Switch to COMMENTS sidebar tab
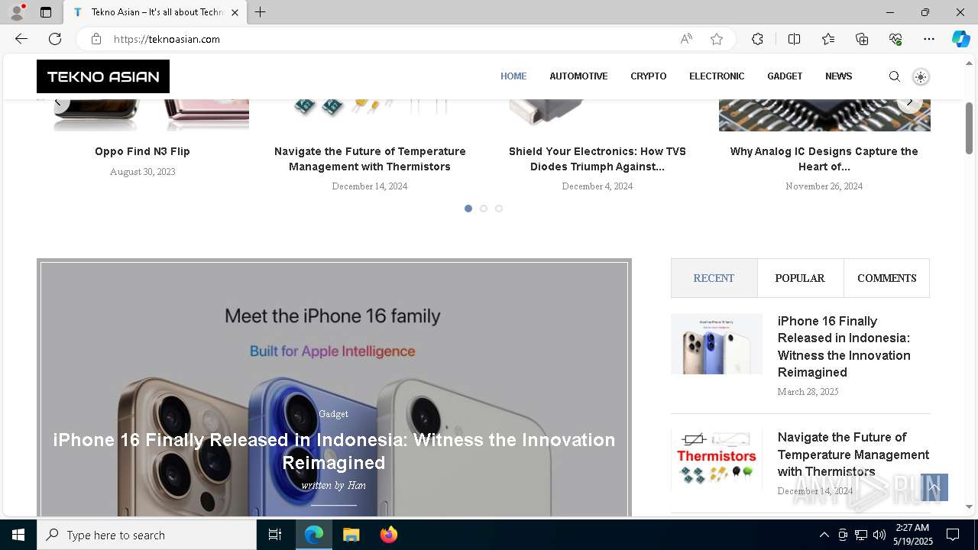 (x=886, y=278)
